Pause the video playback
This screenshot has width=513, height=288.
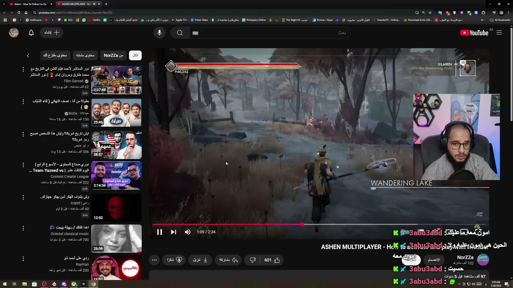click(x=160, y=232)
